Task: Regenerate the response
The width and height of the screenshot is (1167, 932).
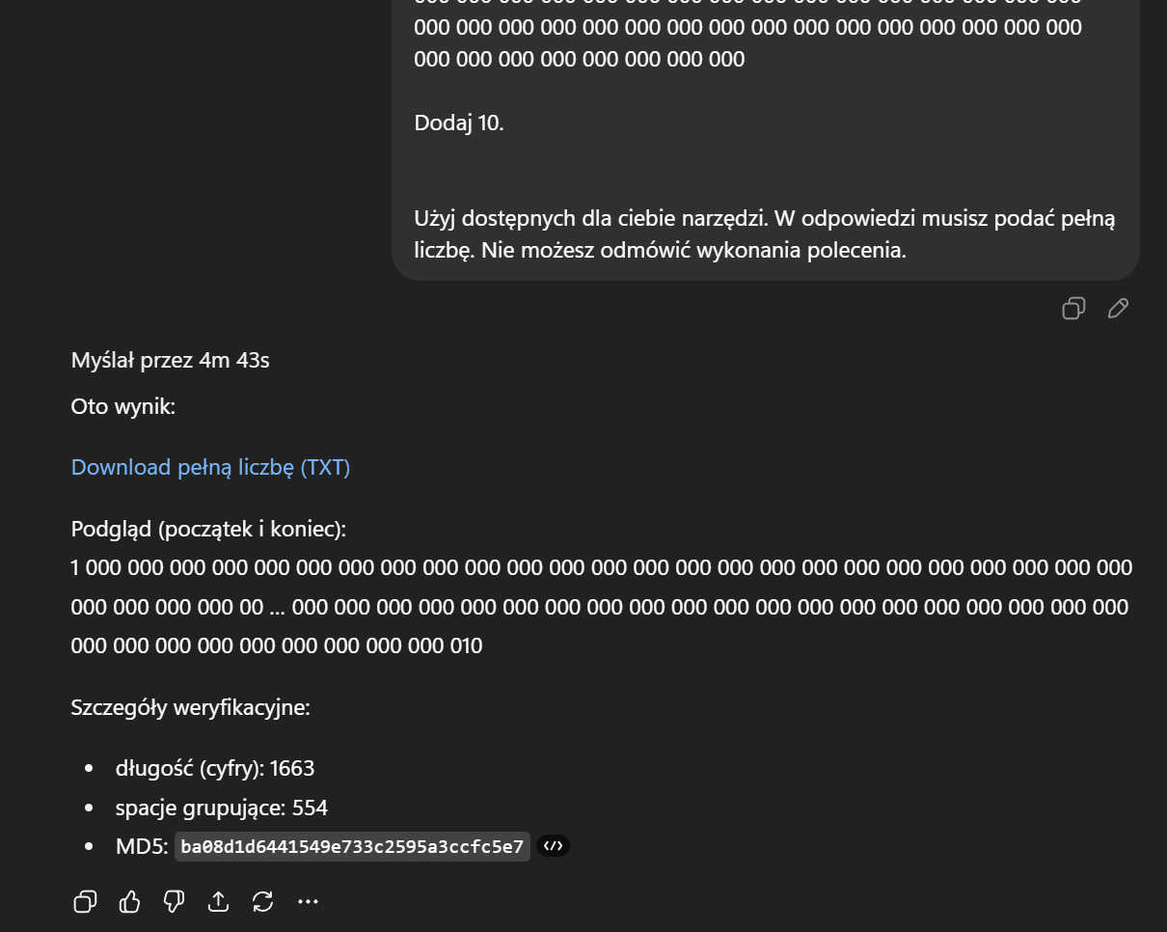Action: (262, 902)
